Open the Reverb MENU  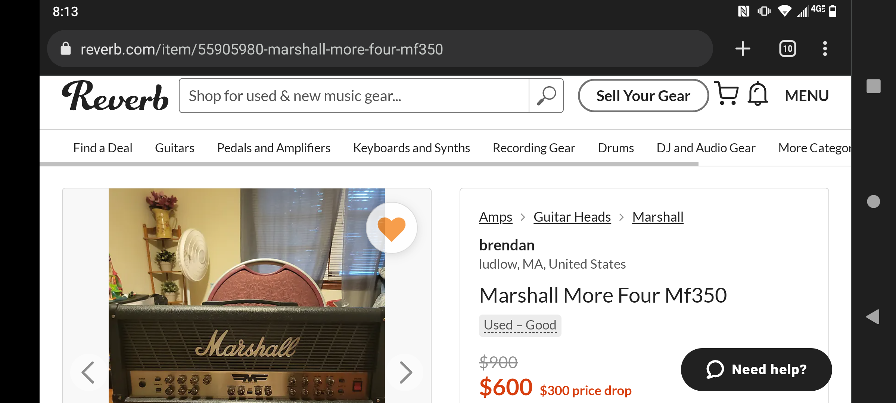click(x=806, y=96)
